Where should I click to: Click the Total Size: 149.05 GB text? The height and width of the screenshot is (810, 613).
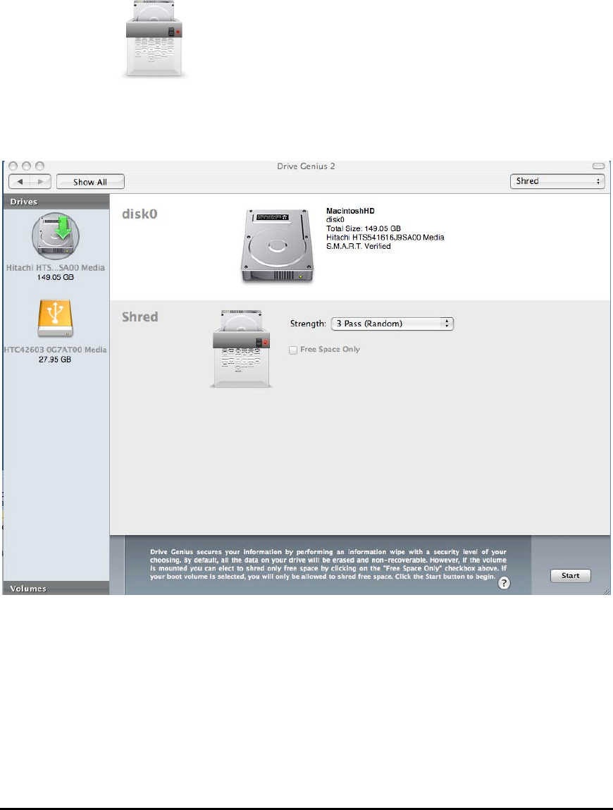pyautogui.click(x=364, y=228)
